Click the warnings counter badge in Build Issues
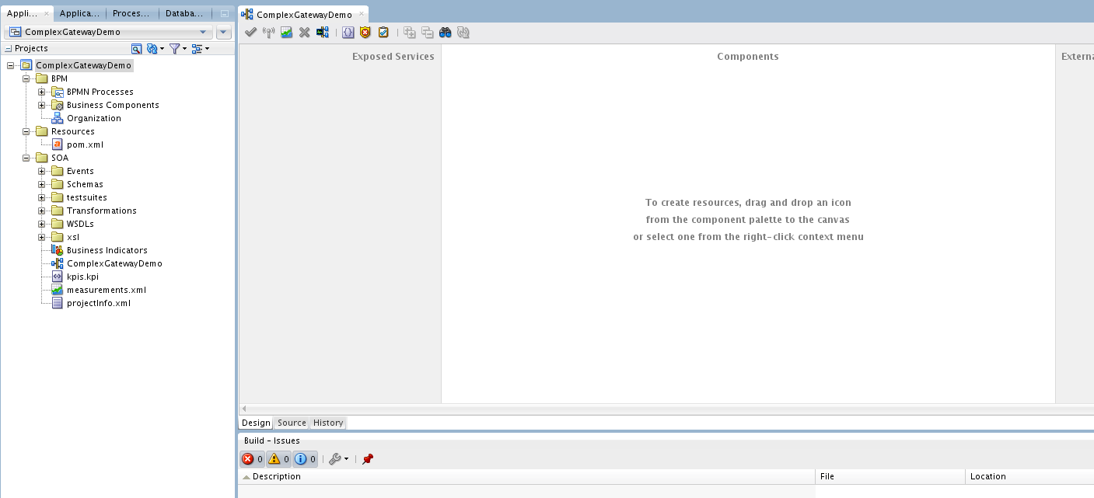The image size is (1094, 498). point(277,458)
